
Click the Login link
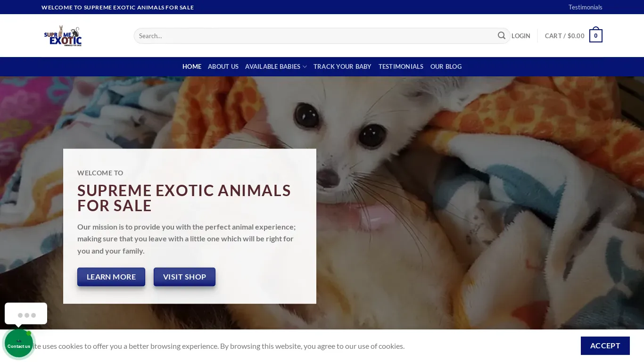(x=520, y=36)
